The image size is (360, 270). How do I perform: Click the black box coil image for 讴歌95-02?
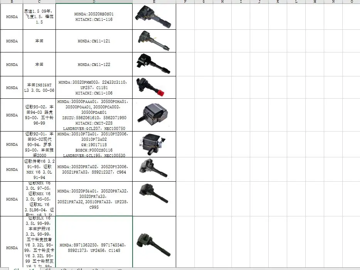click(154, 115)
